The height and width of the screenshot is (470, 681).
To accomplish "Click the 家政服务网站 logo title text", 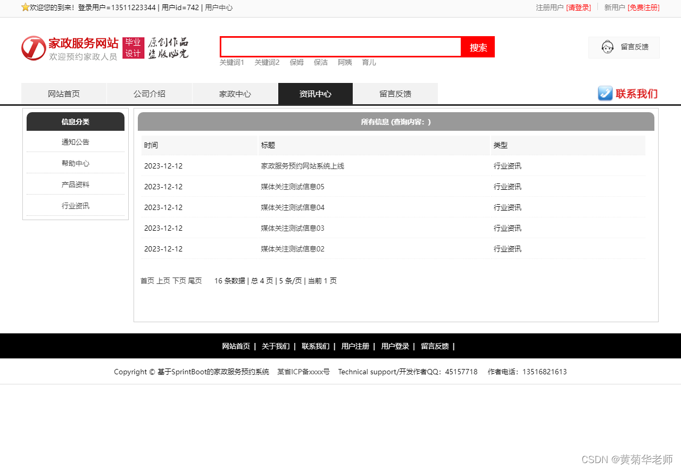I will [x=84, y=43].
